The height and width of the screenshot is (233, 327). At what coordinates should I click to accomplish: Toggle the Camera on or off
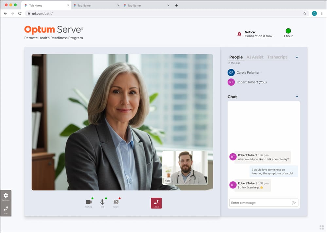point(89,202)
